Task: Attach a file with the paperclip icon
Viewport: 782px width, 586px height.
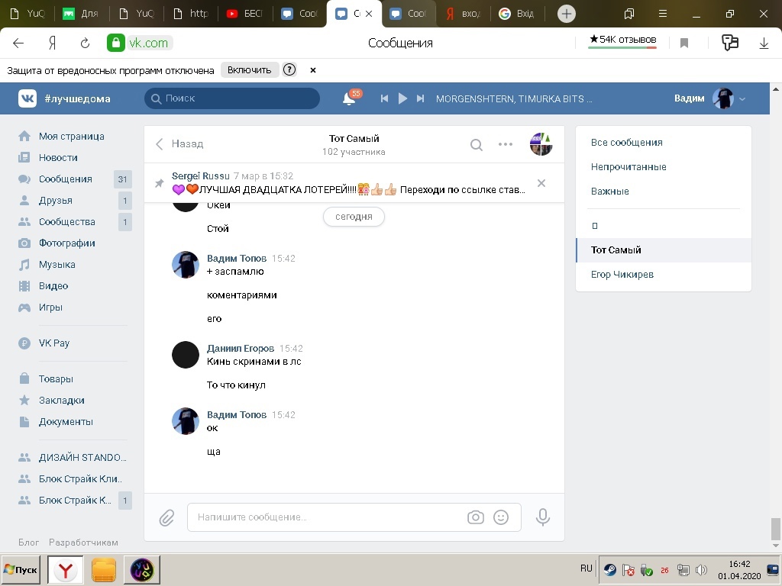Action: tap(167, 518)
